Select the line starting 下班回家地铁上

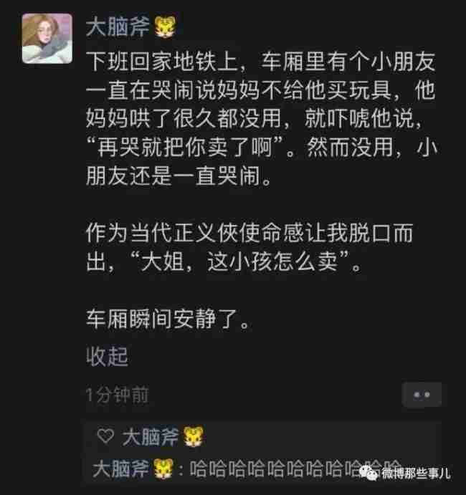(261, 62)
